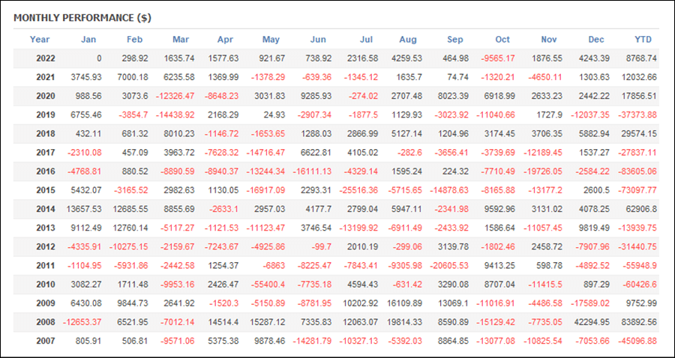The height and width of the screenshot is (358, 675).
Task: Click the YTD column header
Action: pos(643,40)
